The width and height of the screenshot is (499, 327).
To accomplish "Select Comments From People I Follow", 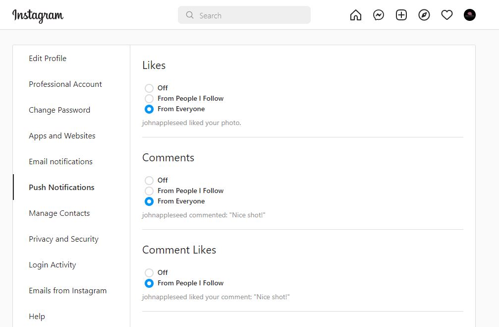I will pyautogui.click(x=149, y=191).
